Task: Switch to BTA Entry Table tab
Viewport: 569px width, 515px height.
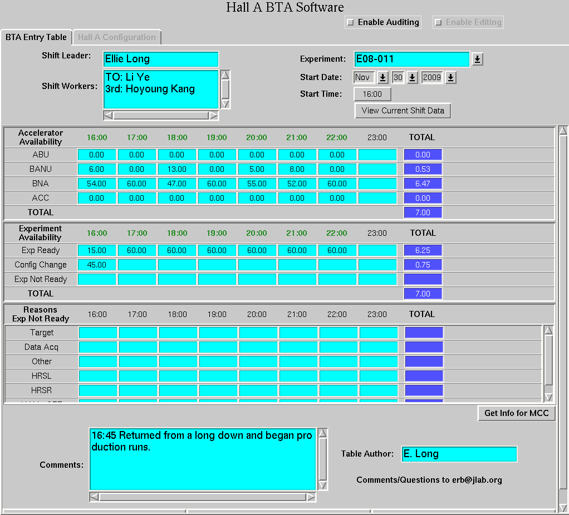Action: [36, 37]
